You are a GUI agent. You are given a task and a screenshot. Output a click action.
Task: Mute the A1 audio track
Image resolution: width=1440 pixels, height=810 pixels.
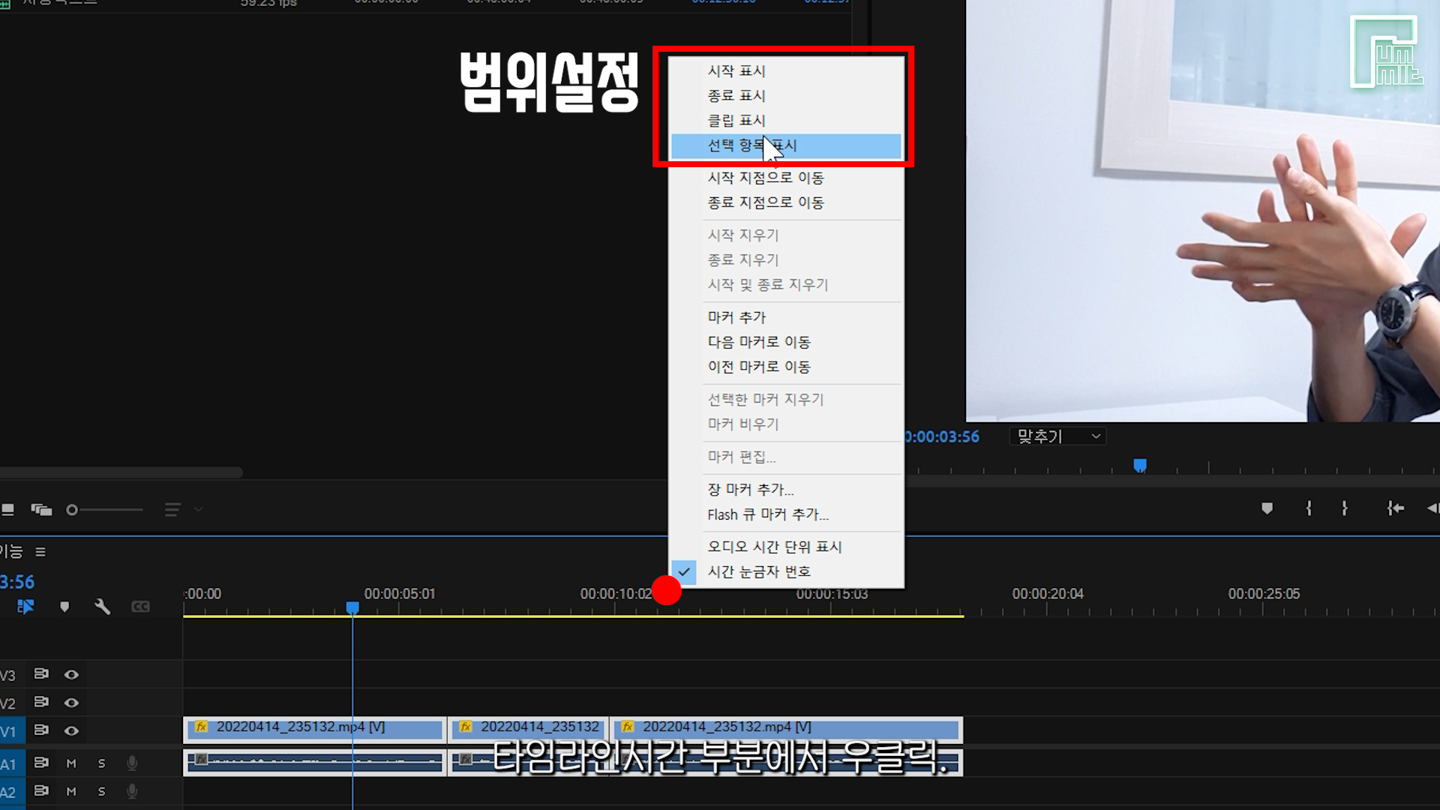(x=71, y=763)
